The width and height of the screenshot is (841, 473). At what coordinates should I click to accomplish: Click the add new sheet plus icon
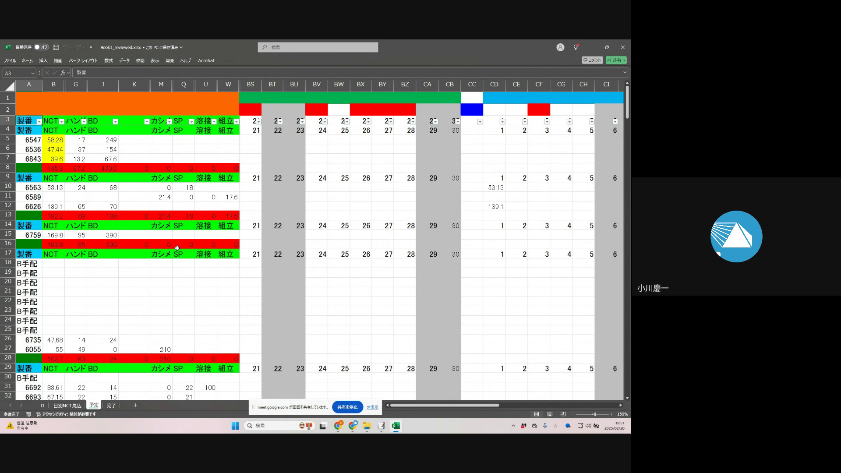coord(135,406)
